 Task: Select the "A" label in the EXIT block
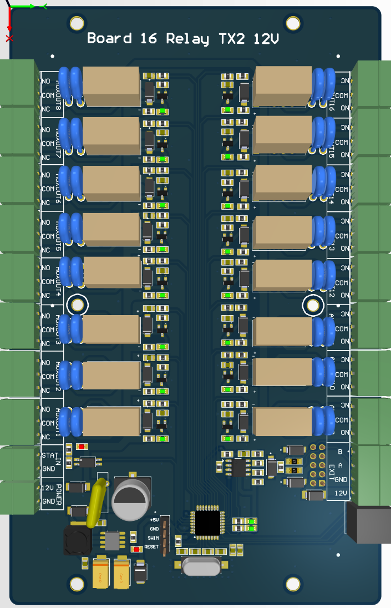click(340, 465)
